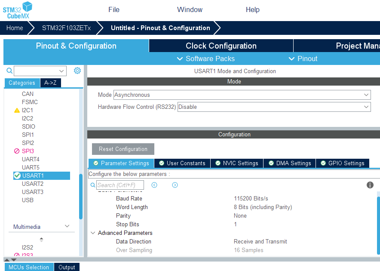
Task: Collapse the Advanced Parameters section
Action: [x=93, y=233]
